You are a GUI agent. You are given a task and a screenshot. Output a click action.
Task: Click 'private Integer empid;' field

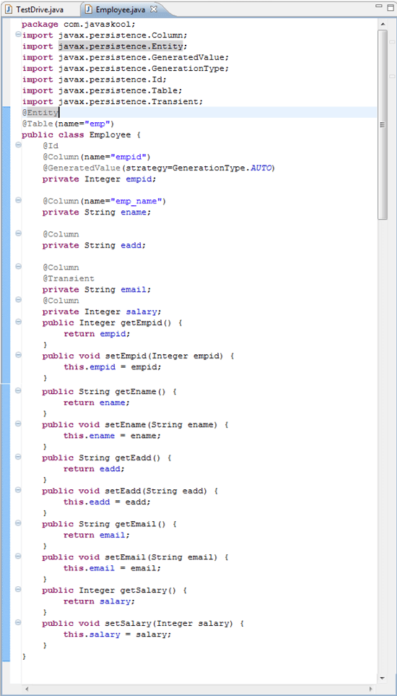(x=100, y=179)
